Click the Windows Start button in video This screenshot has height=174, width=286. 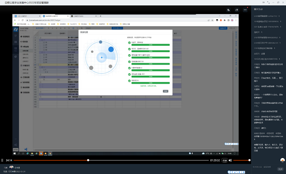pyautogui.click(x=14, y=154)
